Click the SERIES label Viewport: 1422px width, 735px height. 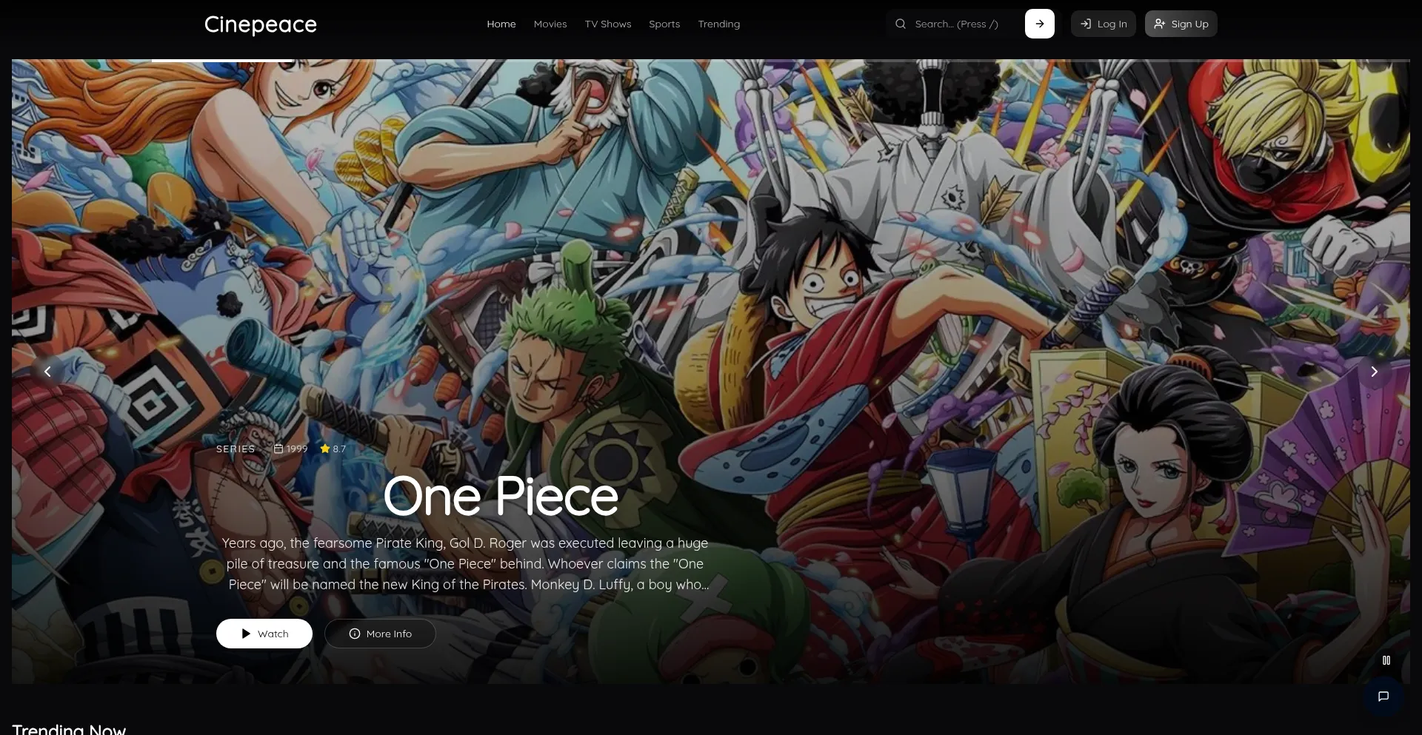236,449
